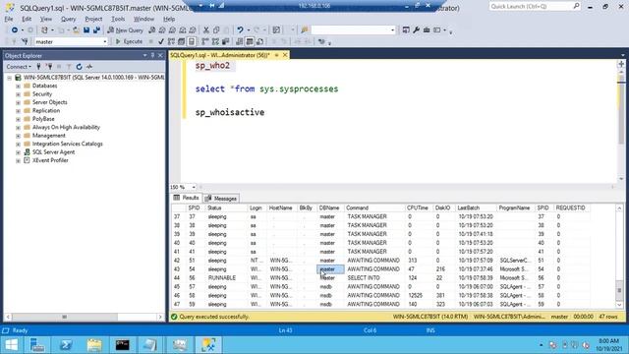This screenshot has width=629, height=354.
Task: Open the Query menu
Action: click(68, 19)
